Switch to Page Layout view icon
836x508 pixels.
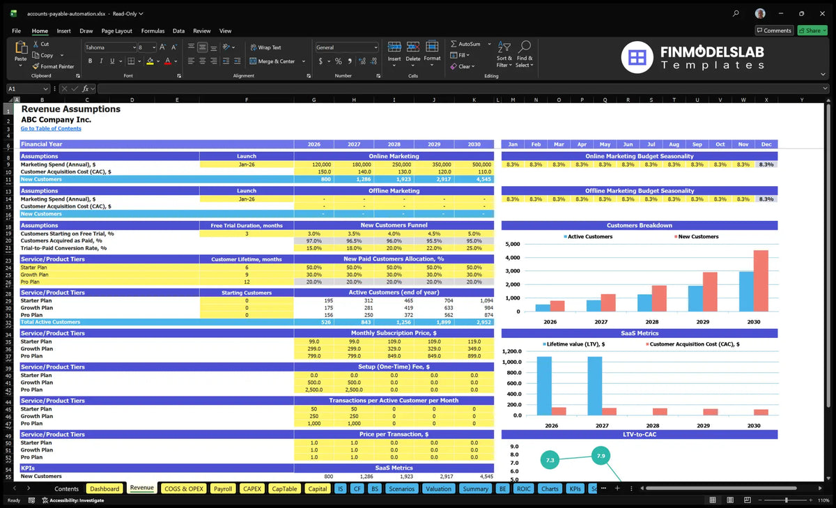(729, 500)
